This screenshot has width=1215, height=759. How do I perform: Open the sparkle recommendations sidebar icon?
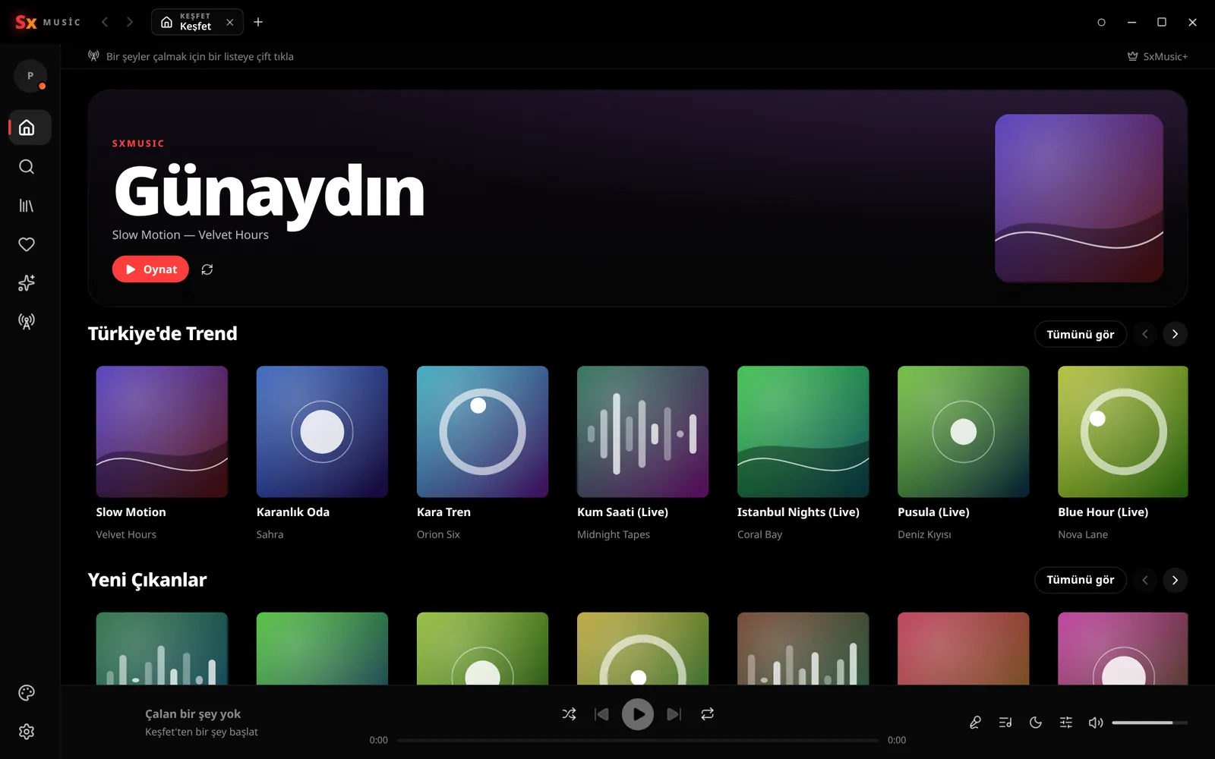[x=27, y=283]
